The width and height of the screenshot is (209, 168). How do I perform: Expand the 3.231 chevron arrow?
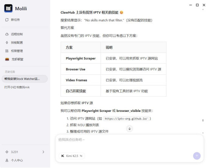coord(43,152)
